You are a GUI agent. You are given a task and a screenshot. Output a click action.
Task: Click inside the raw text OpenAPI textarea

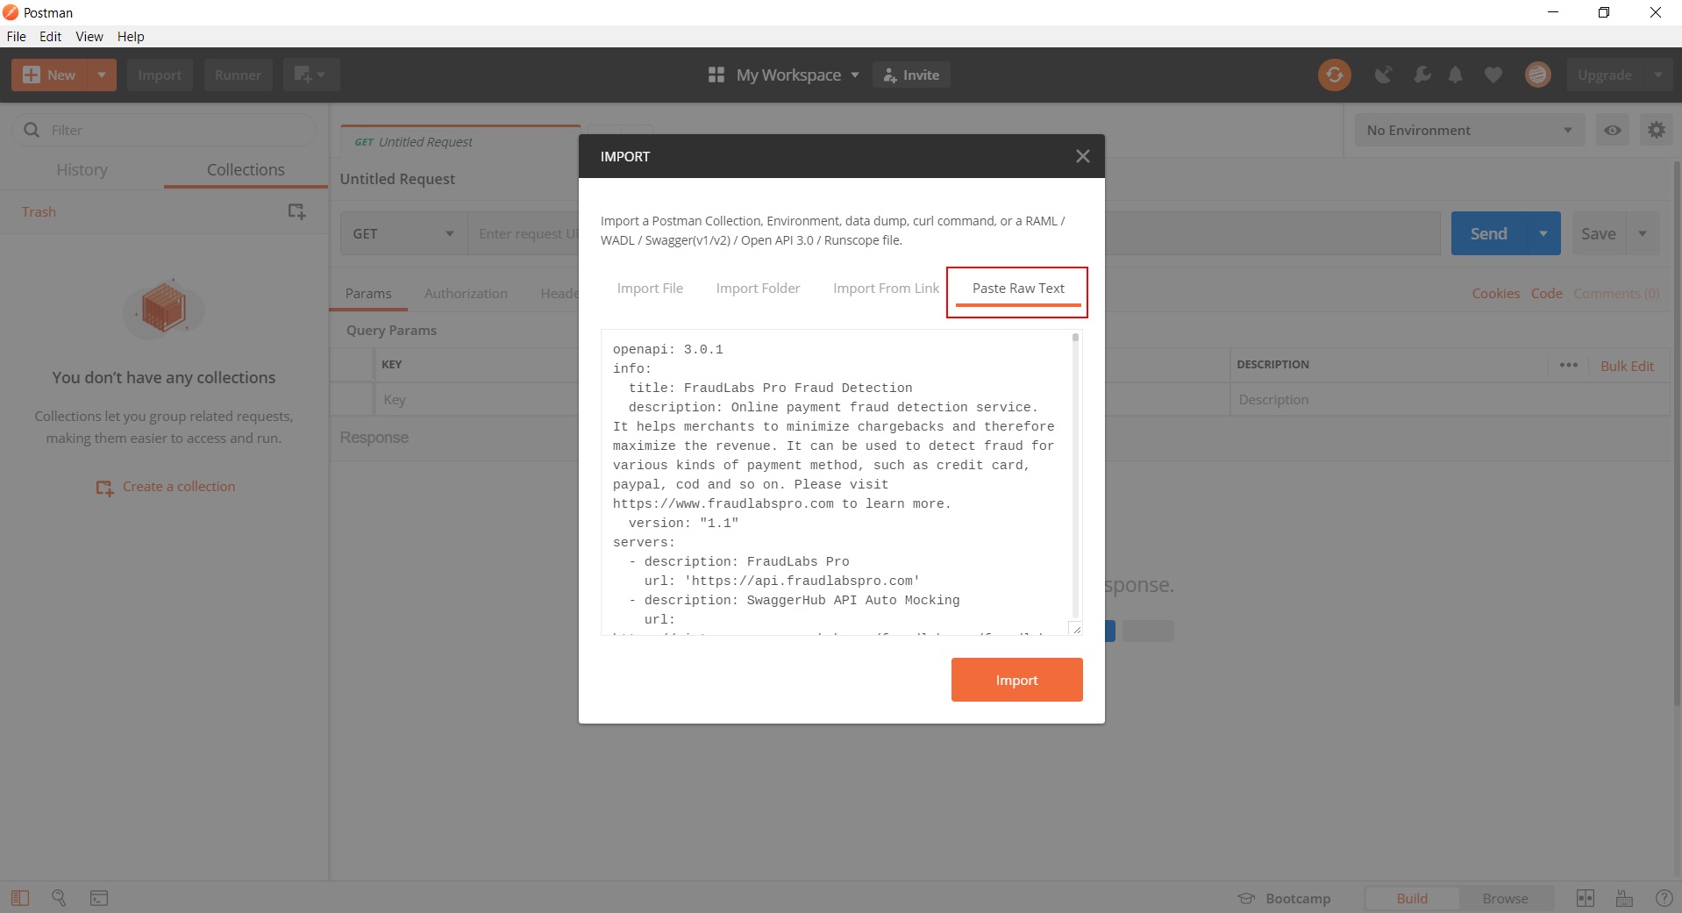836,482
